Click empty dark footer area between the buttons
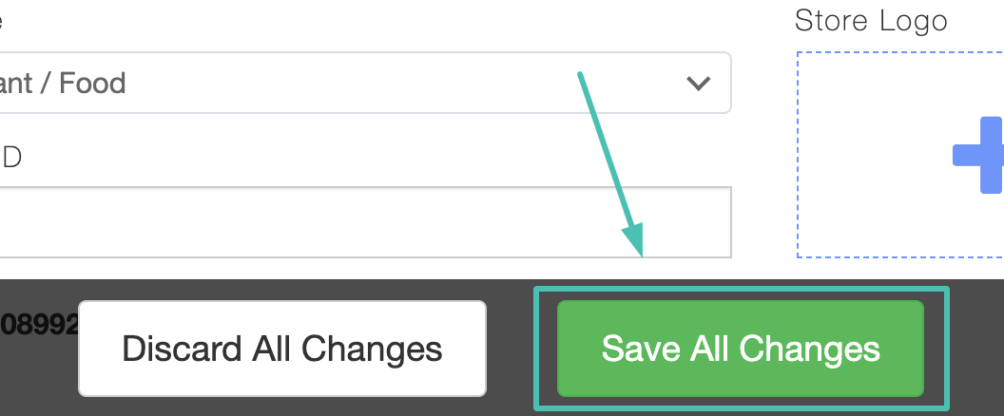1004x416 pixels. [x=511, y=349]
